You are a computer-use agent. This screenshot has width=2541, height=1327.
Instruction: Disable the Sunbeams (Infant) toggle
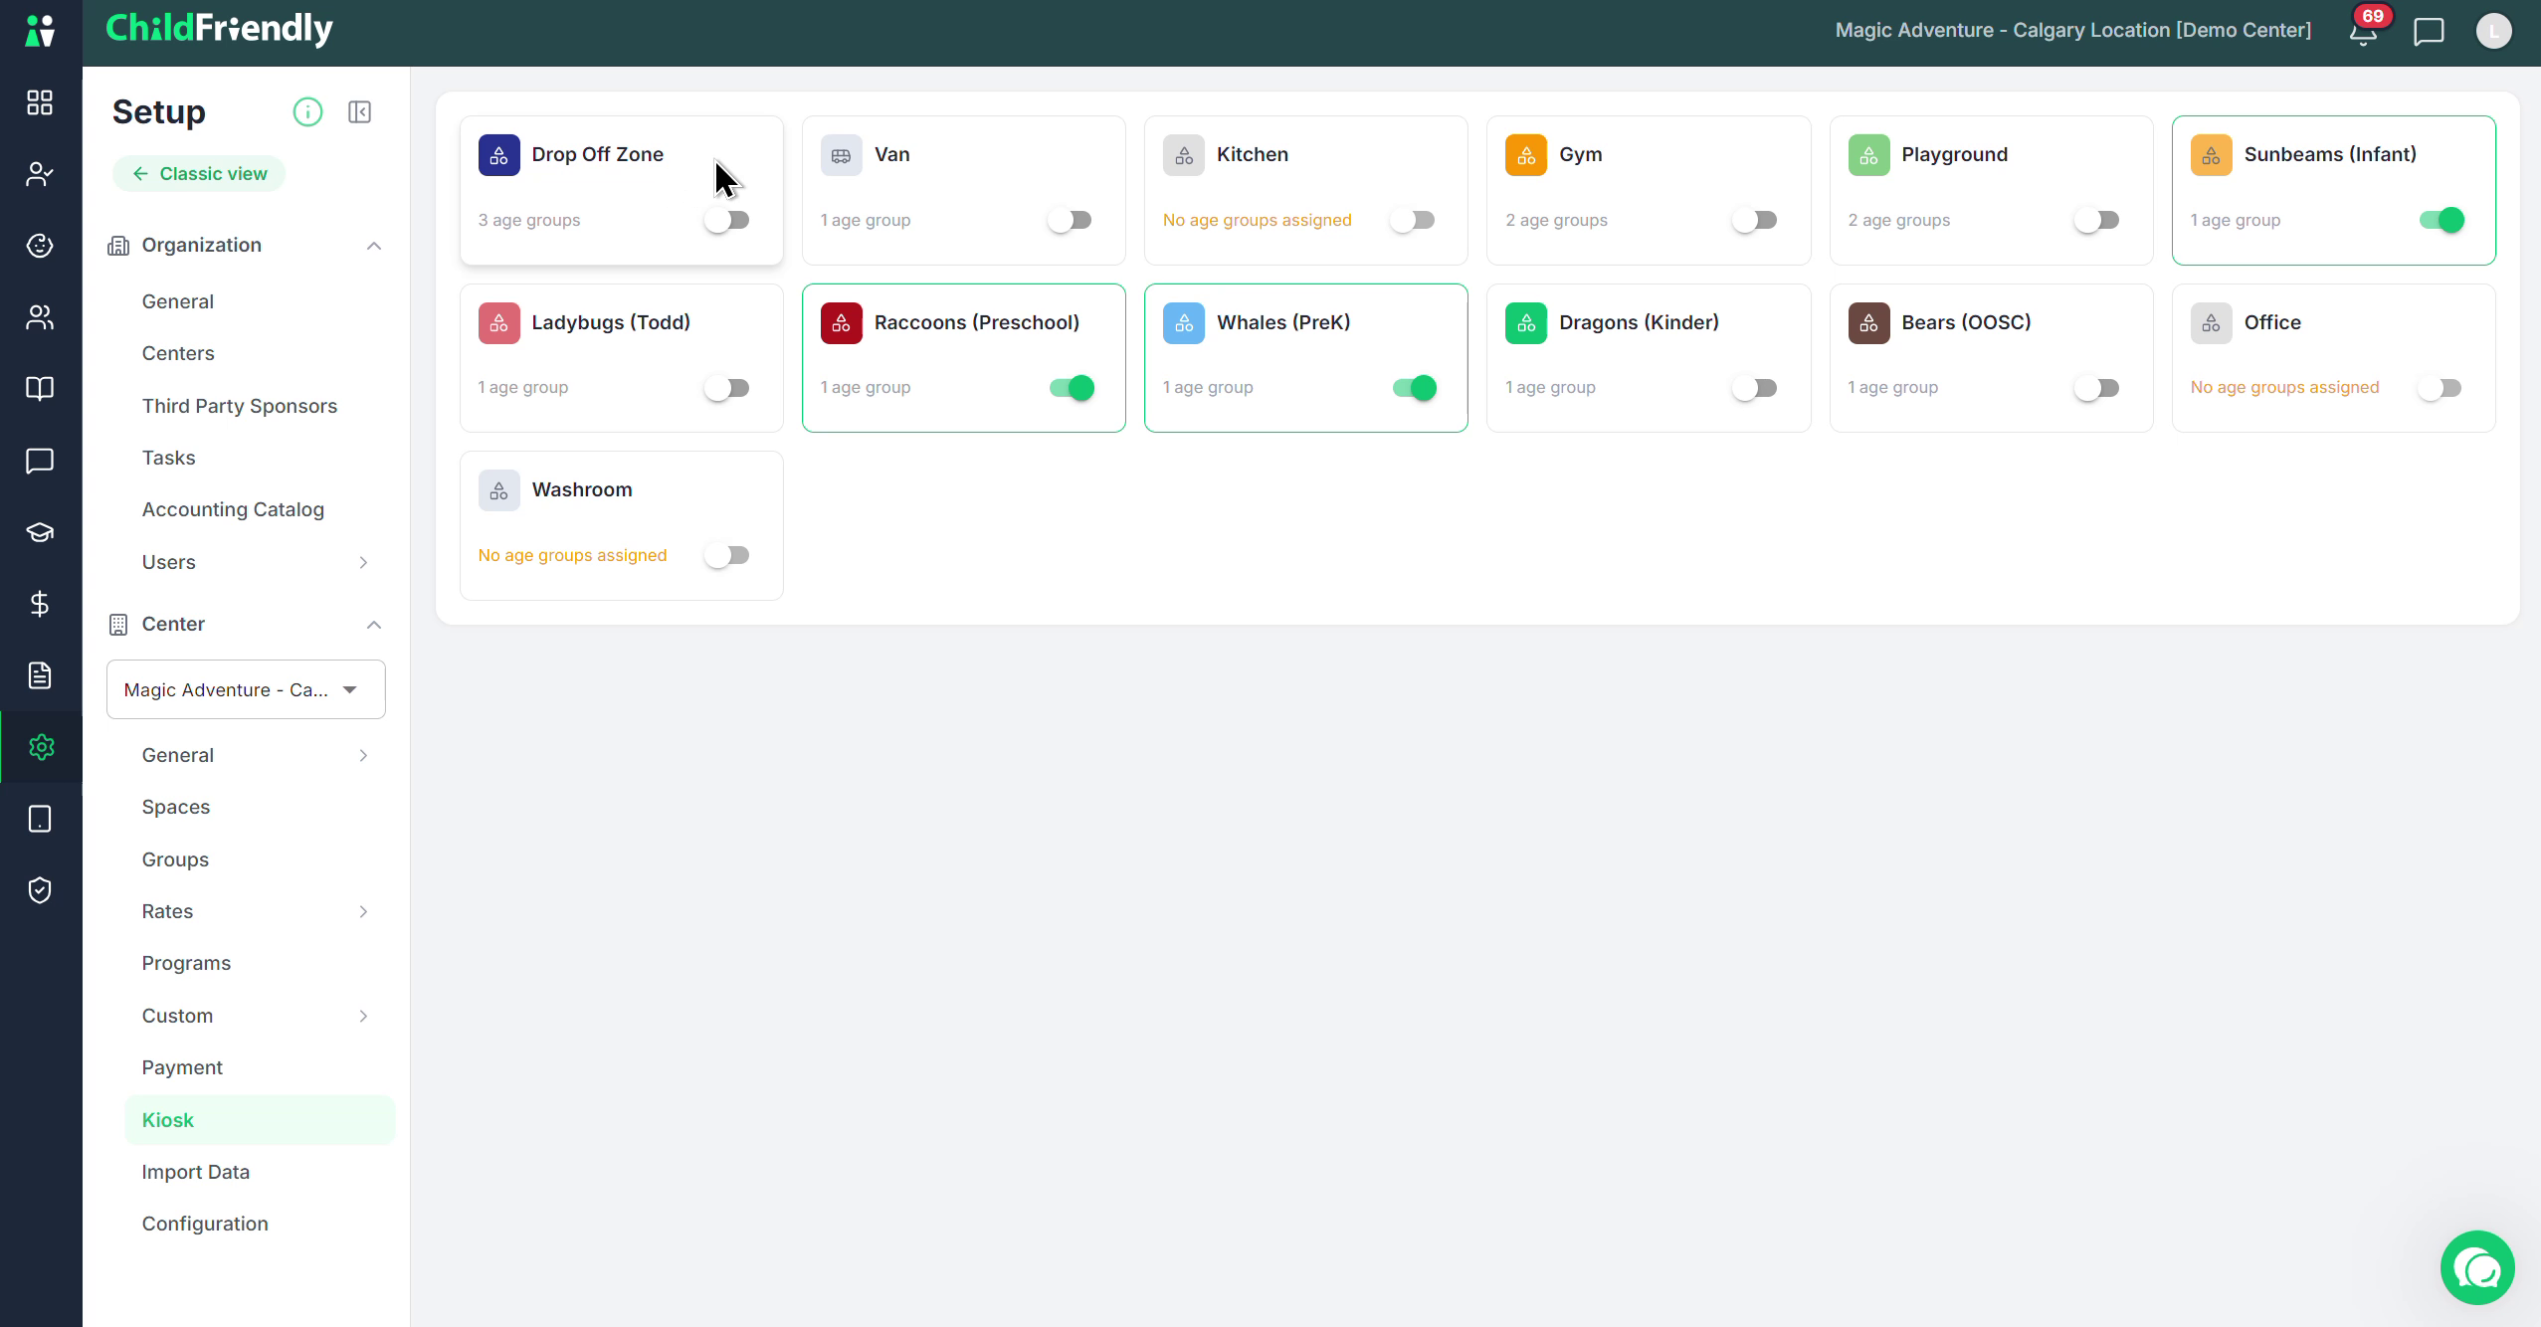tap(2442, 220)
